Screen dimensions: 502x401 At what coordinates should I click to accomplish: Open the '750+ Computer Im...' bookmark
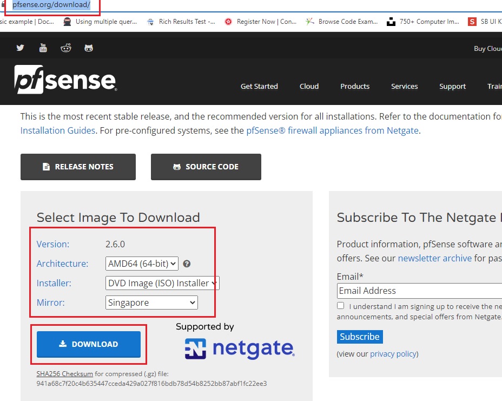423,22
